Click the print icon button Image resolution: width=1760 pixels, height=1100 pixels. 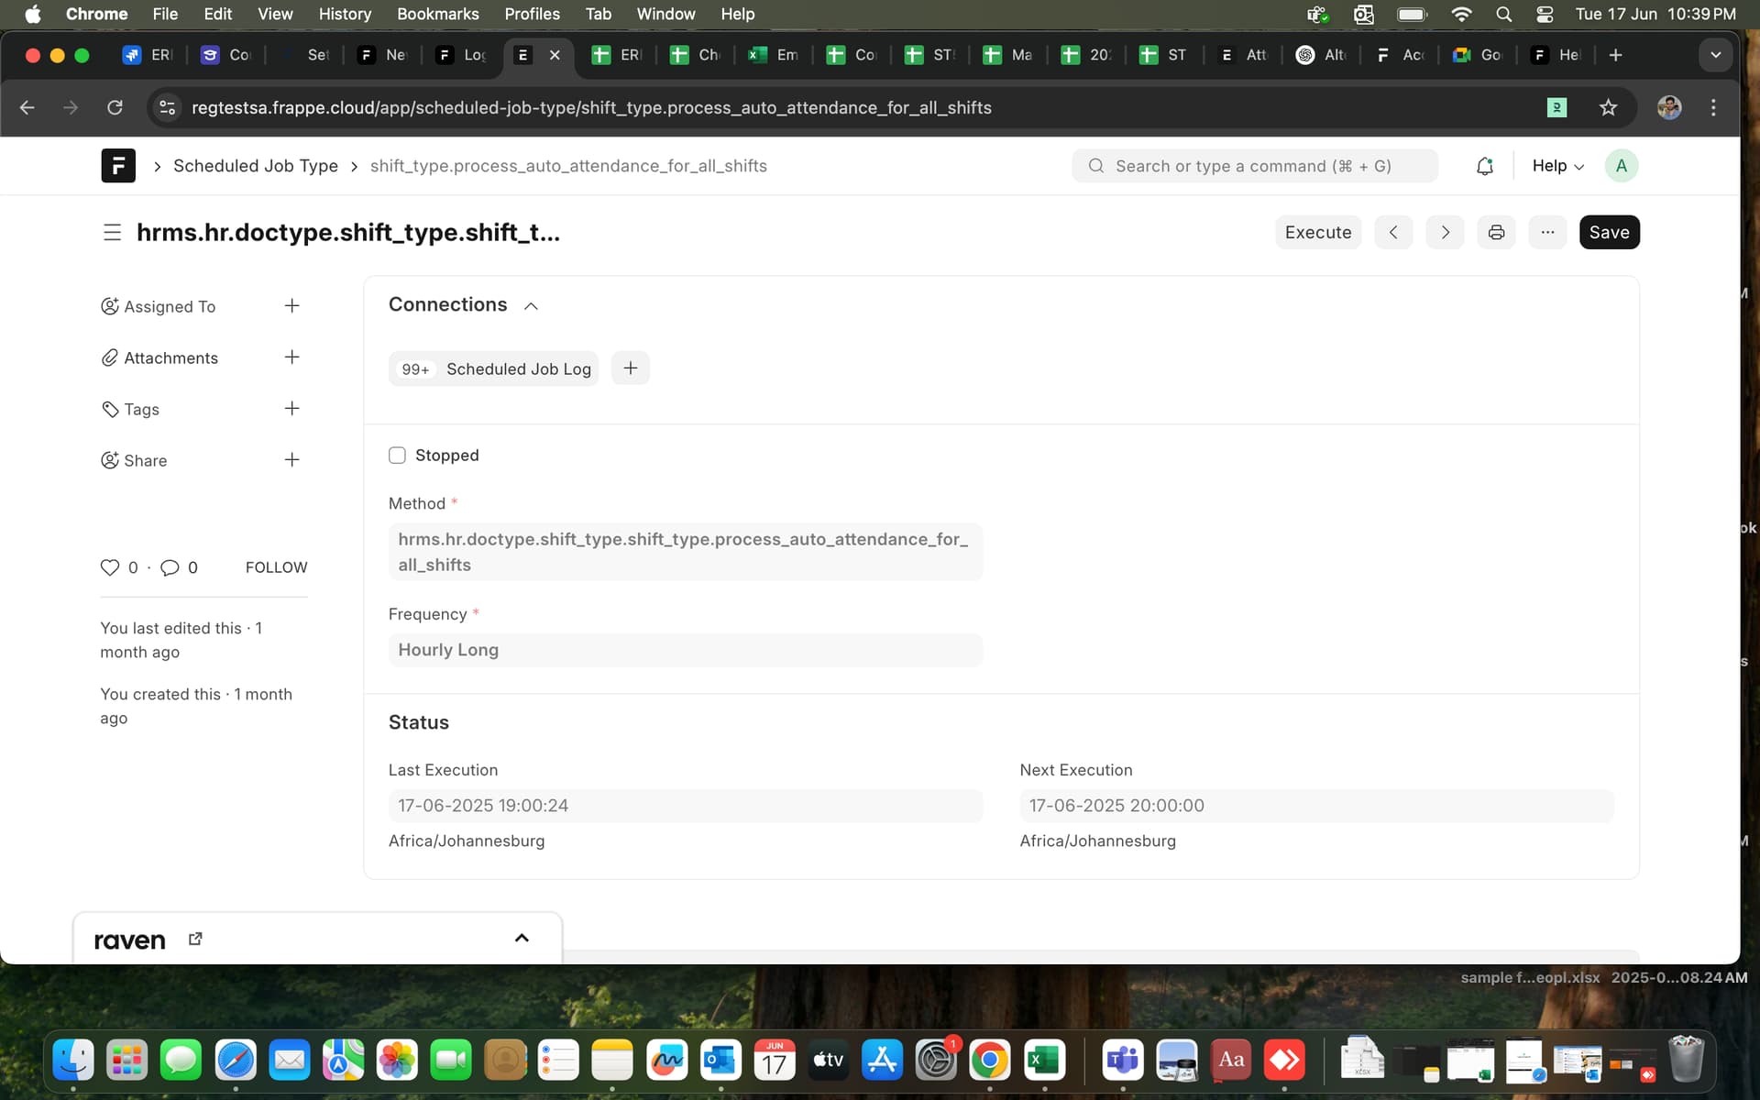1496,233
